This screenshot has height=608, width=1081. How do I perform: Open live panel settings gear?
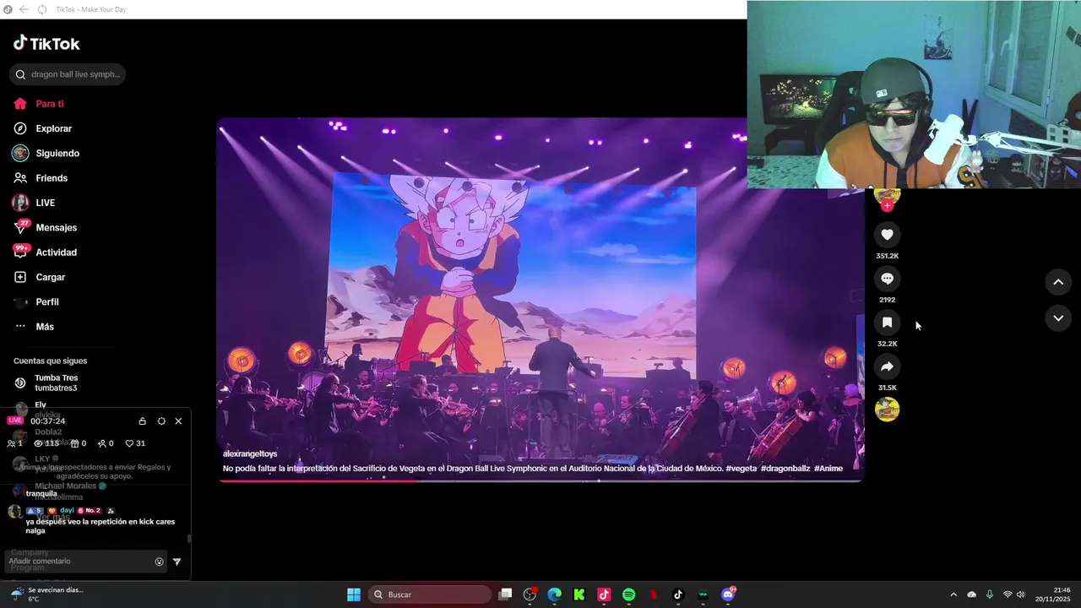click(161, 421)
